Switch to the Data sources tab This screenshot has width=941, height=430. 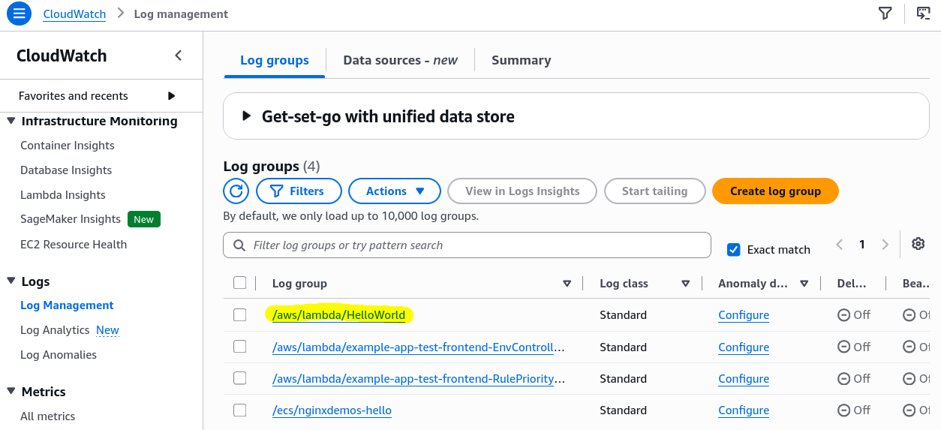(400, 60)
